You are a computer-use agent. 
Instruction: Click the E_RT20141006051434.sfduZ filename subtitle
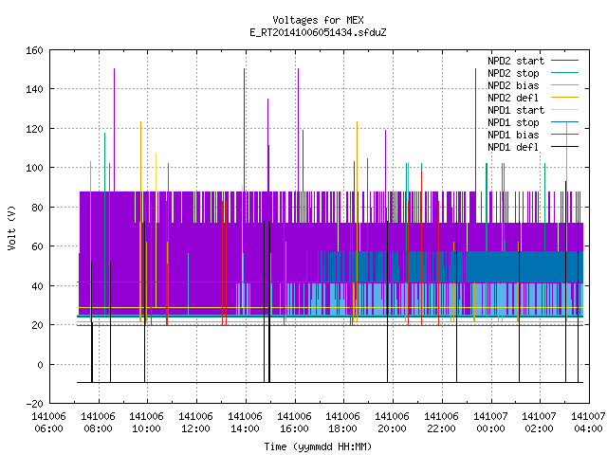[x=318, y=32]
